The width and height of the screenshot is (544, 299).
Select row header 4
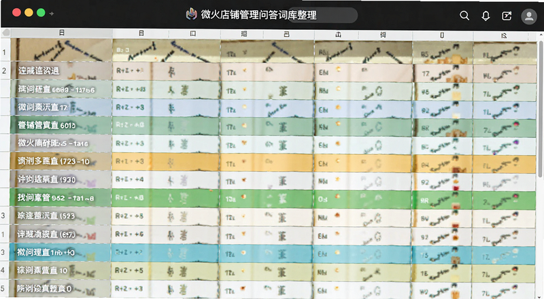tap(3, 270)
